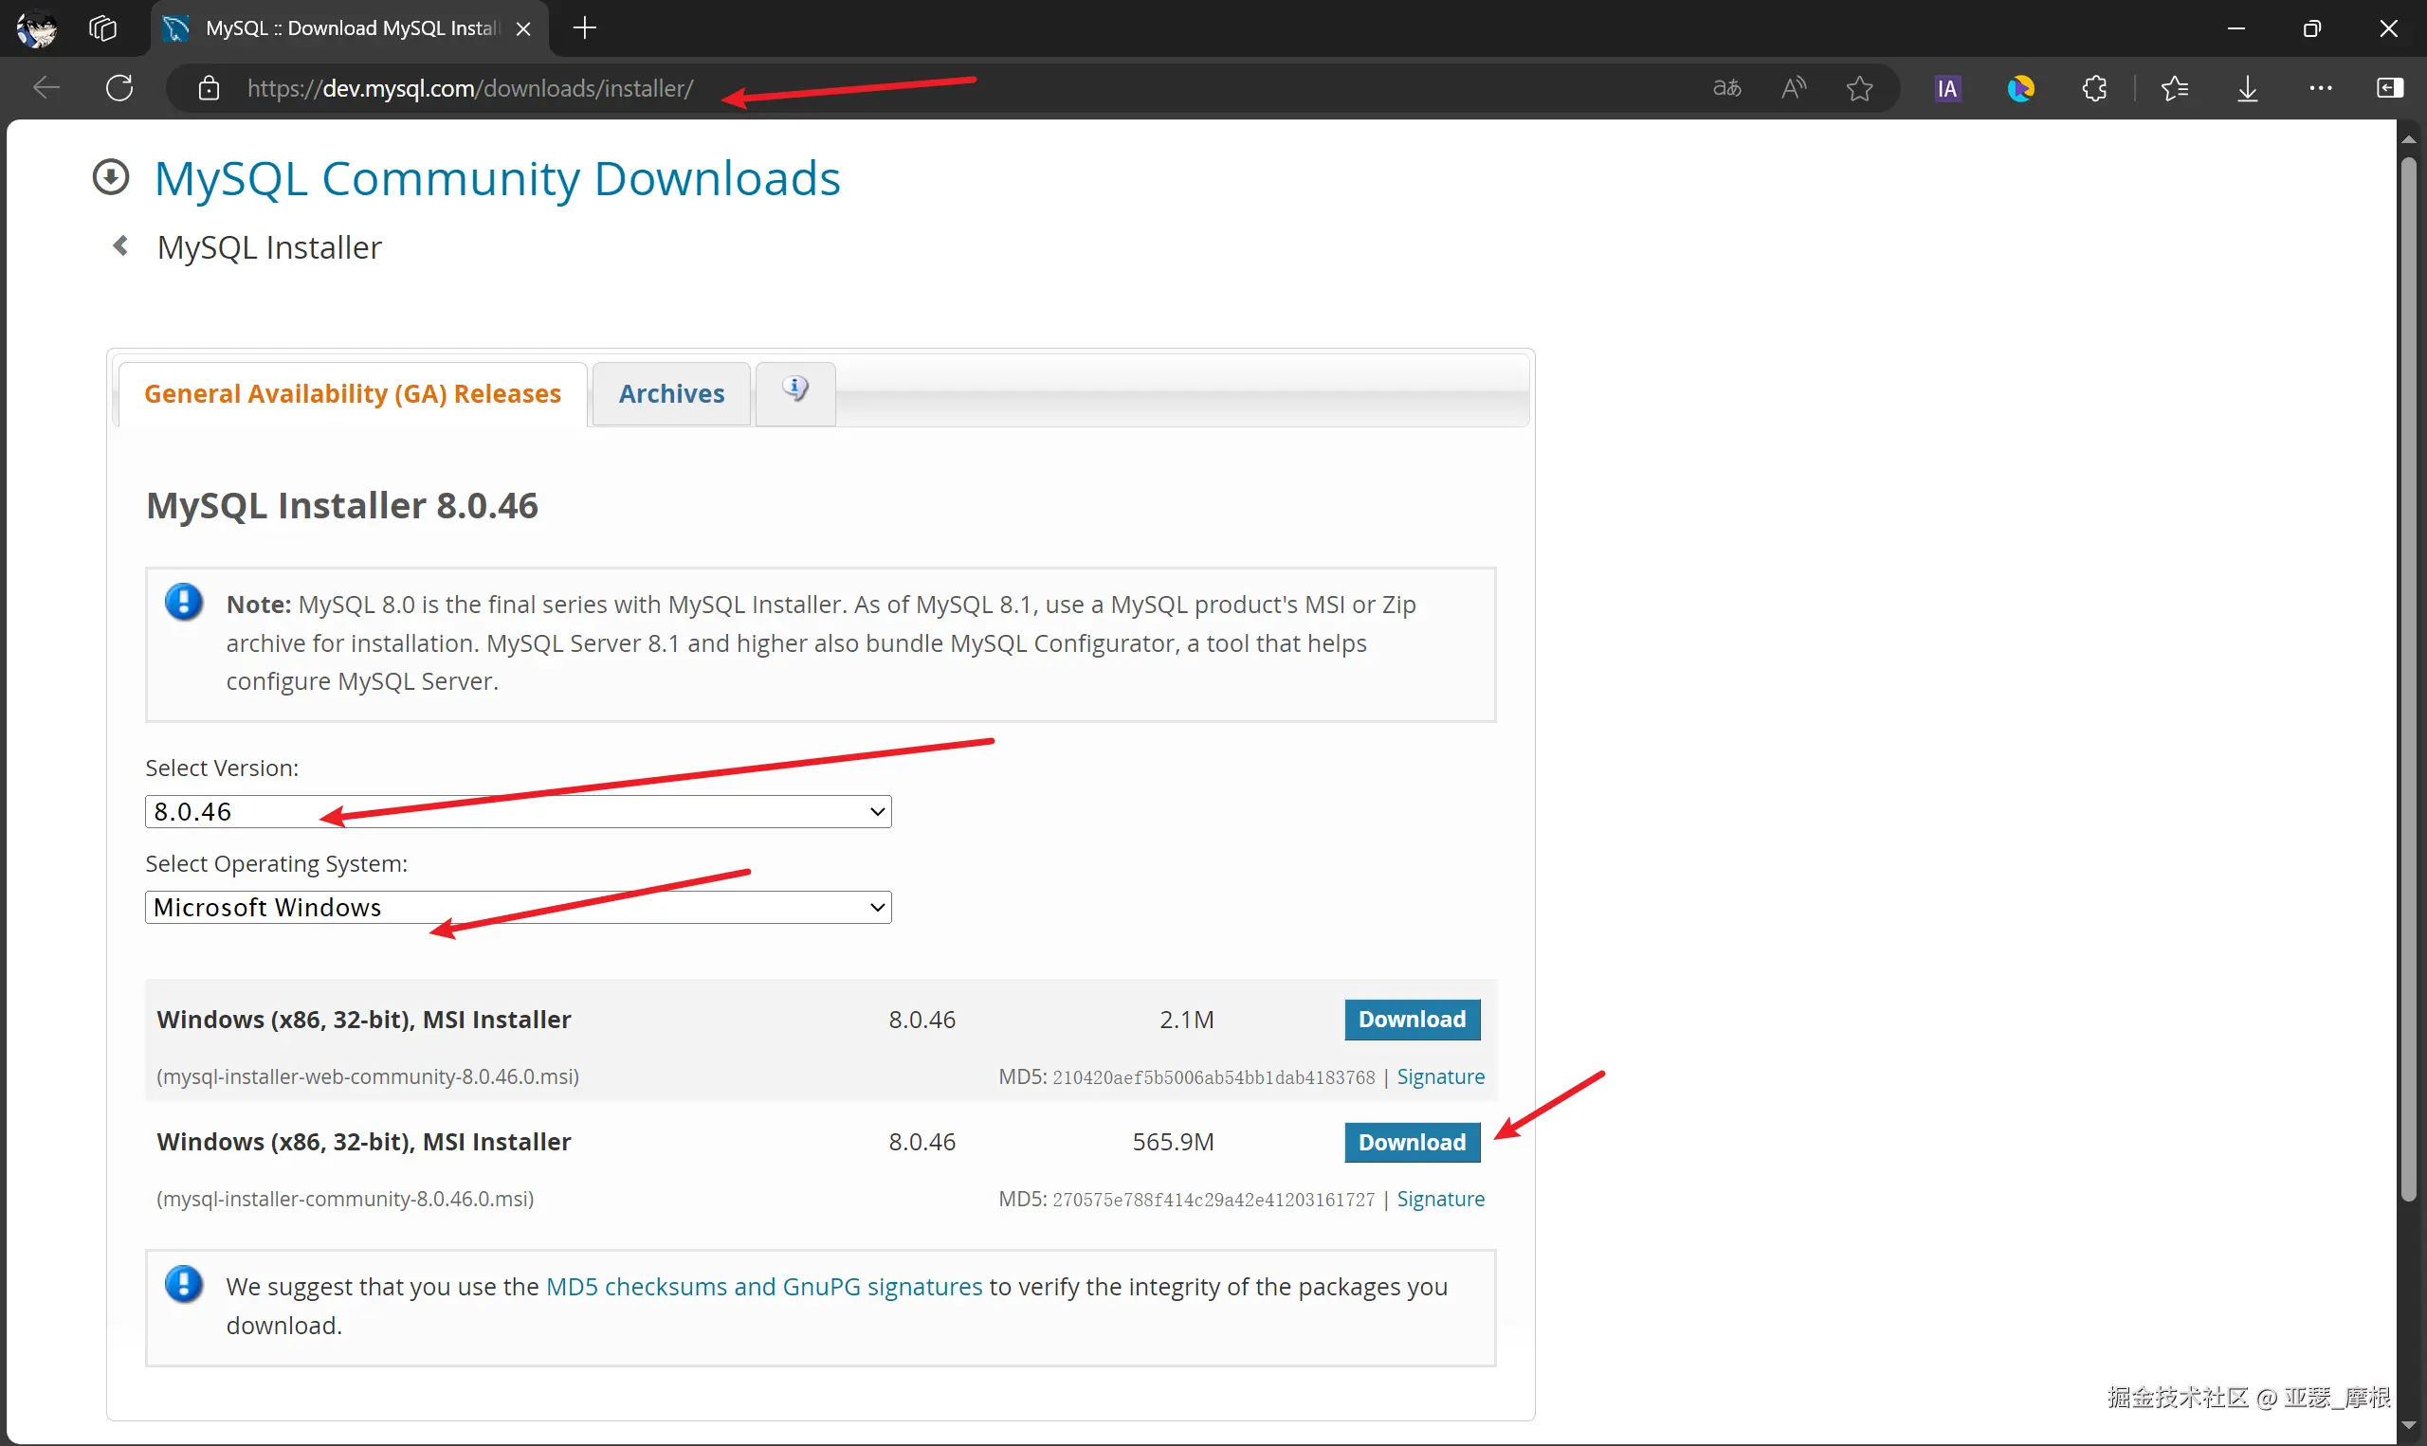
Task: Click the browser profile avatar icon
Action: [37, 28]
